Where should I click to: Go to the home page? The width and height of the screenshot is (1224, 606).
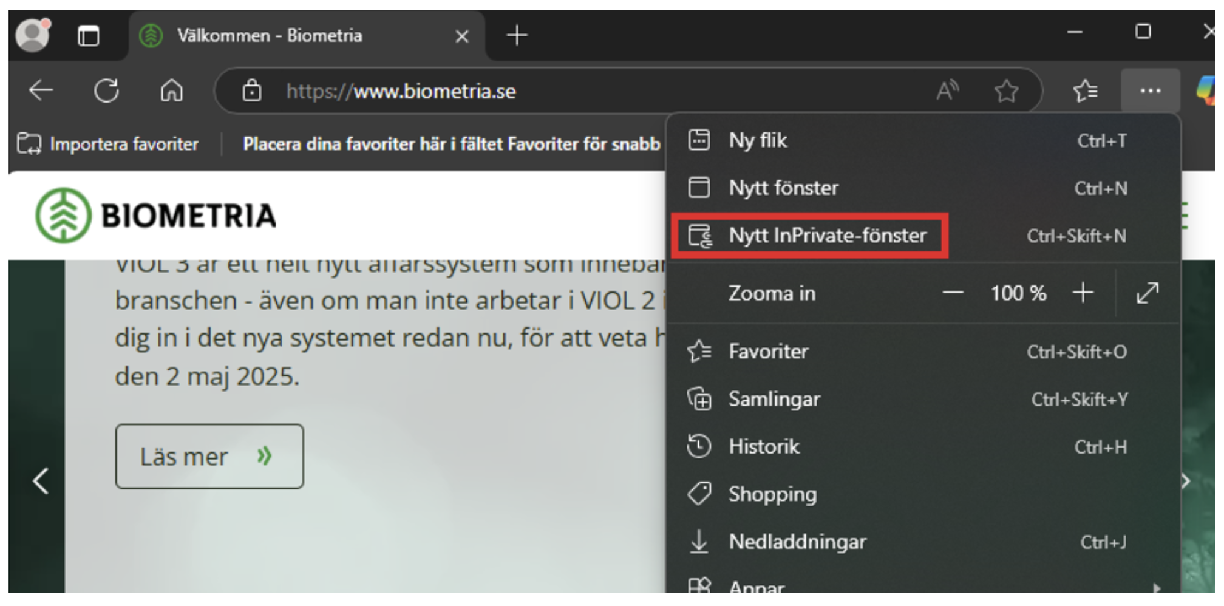pyautogui.click(x=172, y=90)
